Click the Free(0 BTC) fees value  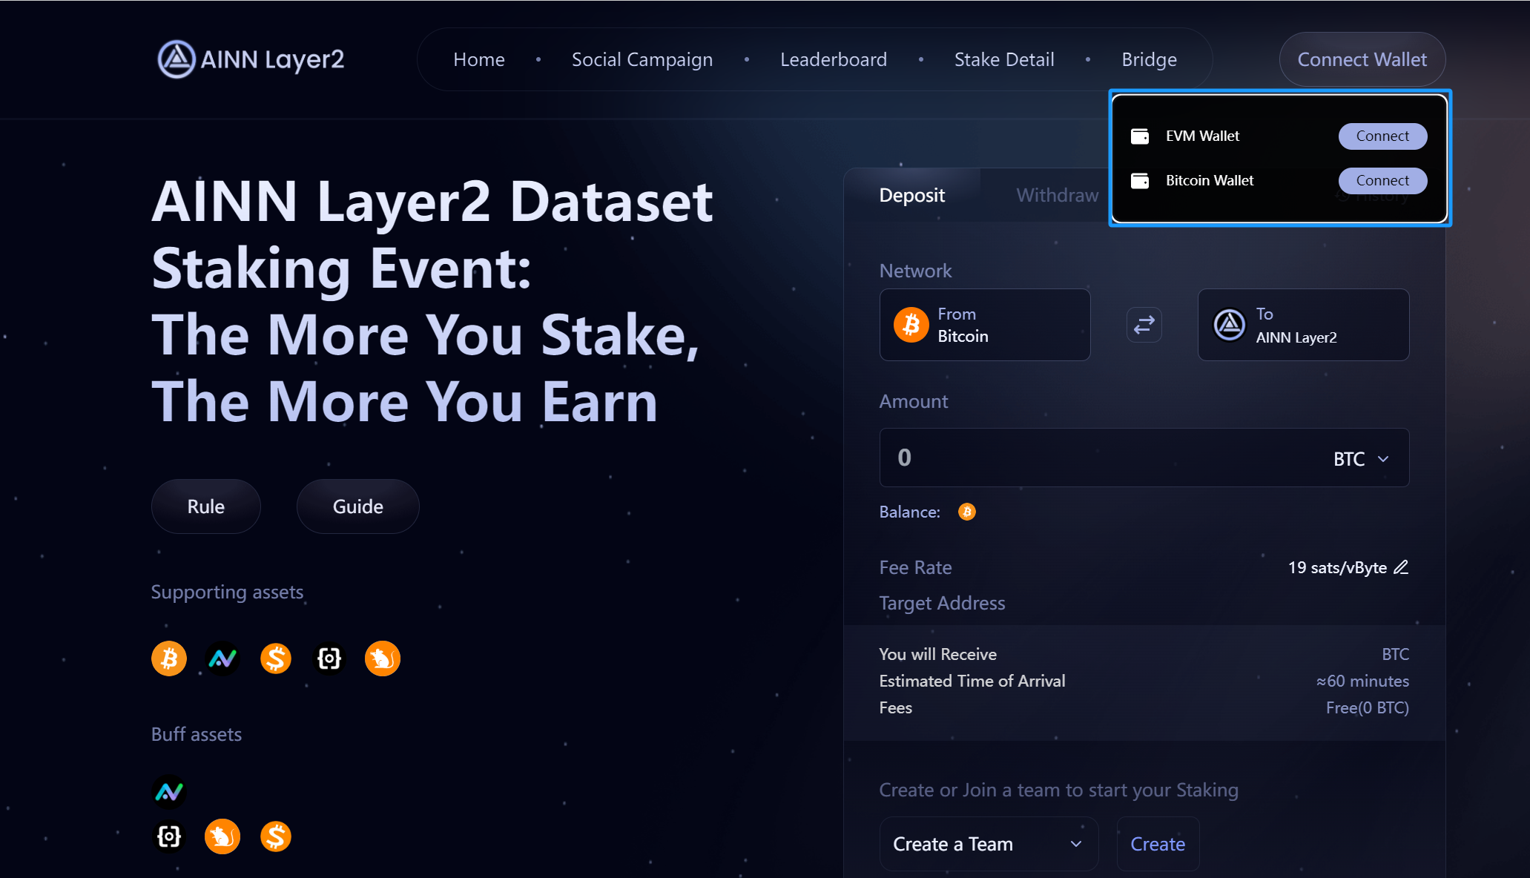tap(1367, 707)
